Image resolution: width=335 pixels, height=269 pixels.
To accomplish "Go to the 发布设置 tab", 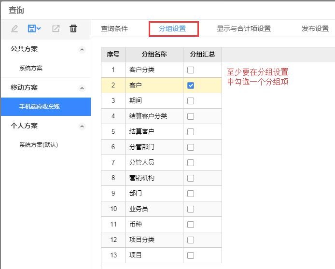I will 315,28.
